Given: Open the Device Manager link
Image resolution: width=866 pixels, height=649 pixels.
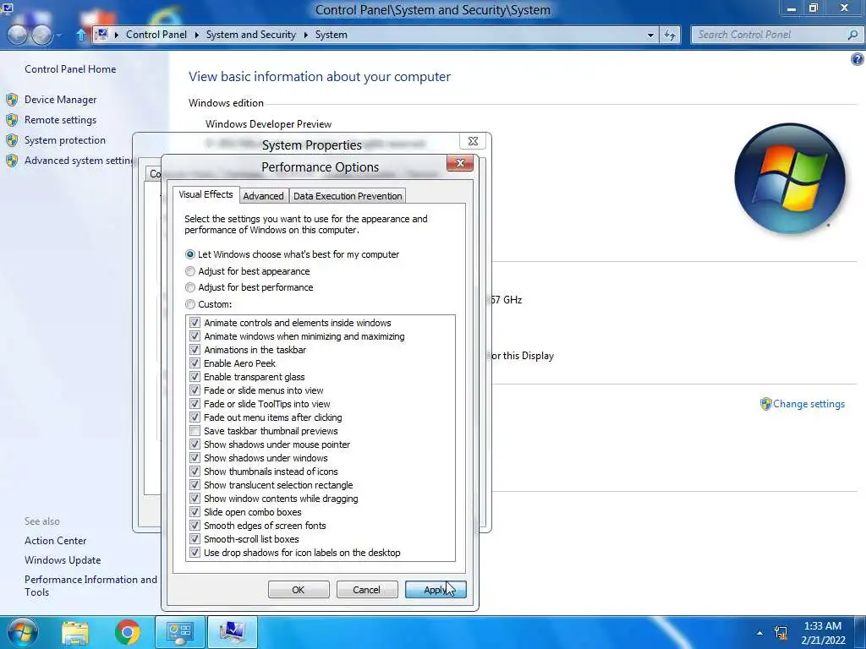Looking at the screenshot, I should (60, 100).
